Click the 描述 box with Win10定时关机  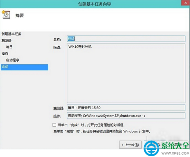click(126, 73)
